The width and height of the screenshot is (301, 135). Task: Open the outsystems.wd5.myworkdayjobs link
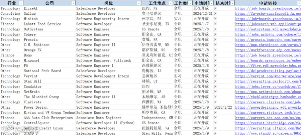click(268, 29)
